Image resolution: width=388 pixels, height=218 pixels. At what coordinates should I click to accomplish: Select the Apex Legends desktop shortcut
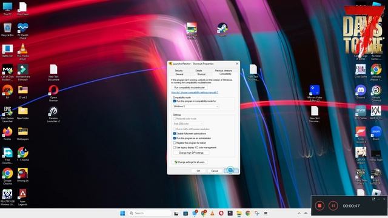coord(23,196)
